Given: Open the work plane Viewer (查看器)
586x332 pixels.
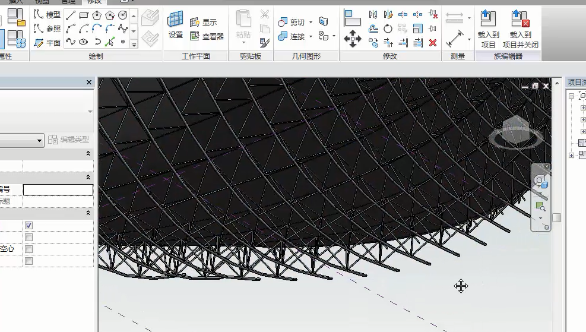Looking at the screenshot, I should coord(207,36).
